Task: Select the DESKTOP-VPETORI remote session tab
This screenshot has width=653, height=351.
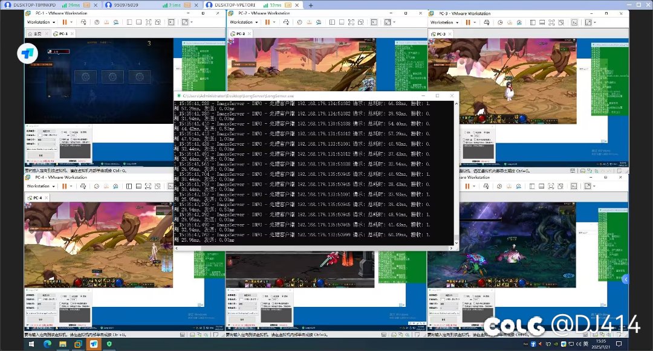Action: (253, 5)
